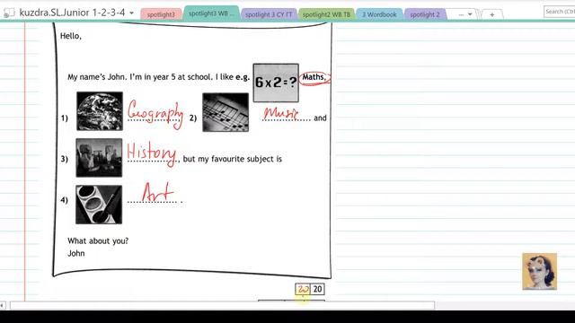
Task: Click the Earth globe picture
Action: point(100,111)
